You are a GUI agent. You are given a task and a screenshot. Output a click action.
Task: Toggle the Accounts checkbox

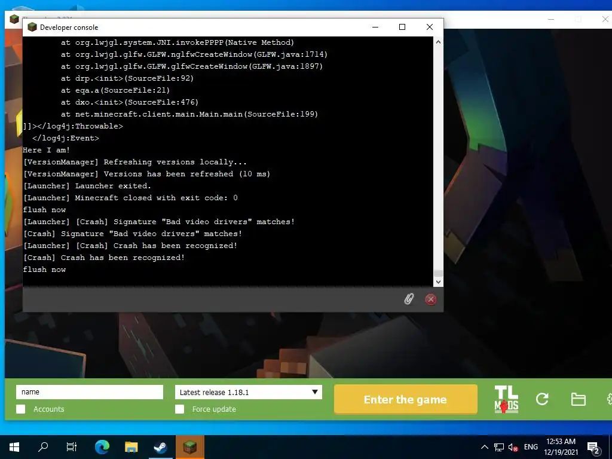coord(21,409)
